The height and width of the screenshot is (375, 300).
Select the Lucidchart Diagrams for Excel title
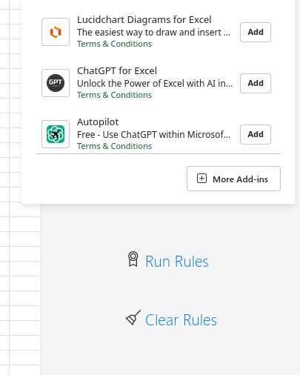[144, 20]
